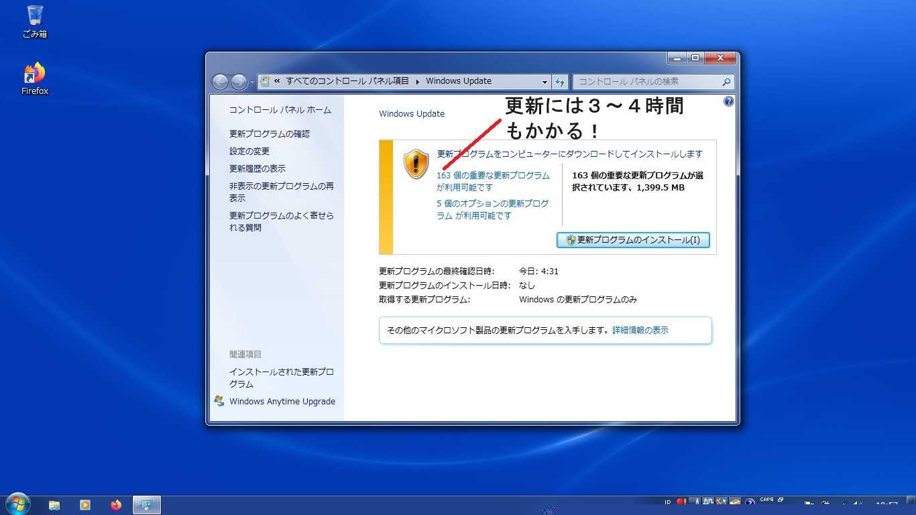Click 更新プログラムの確認 in sidebar

coord(270,134)
